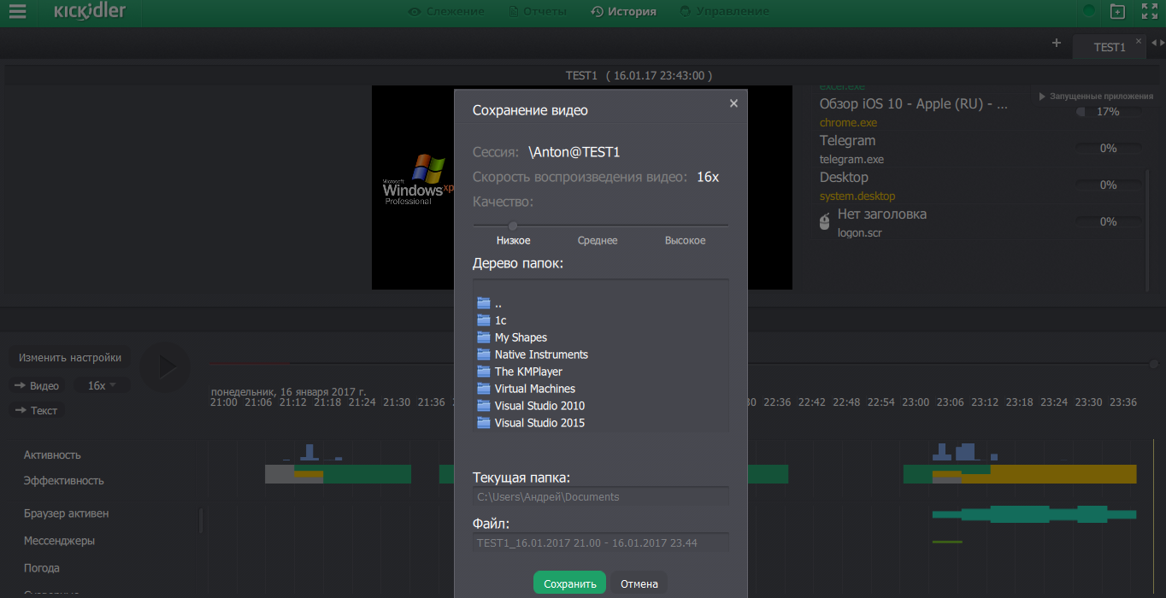The image size is (1166, 598).
Task: Click the 23:12 timeline label
Action: point(985,402)
